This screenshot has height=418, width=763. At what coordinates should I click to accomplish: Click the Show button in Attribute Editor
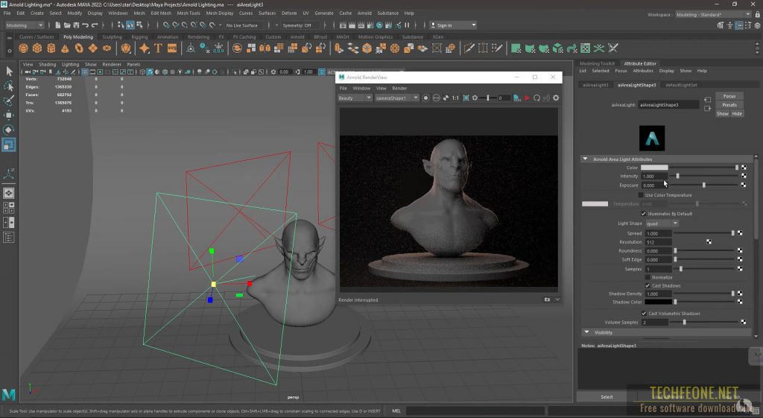coord(722,113)
